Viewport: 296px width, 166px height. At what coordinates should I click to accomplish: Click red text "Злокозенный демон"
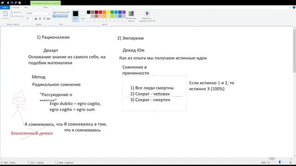point(32,133)
